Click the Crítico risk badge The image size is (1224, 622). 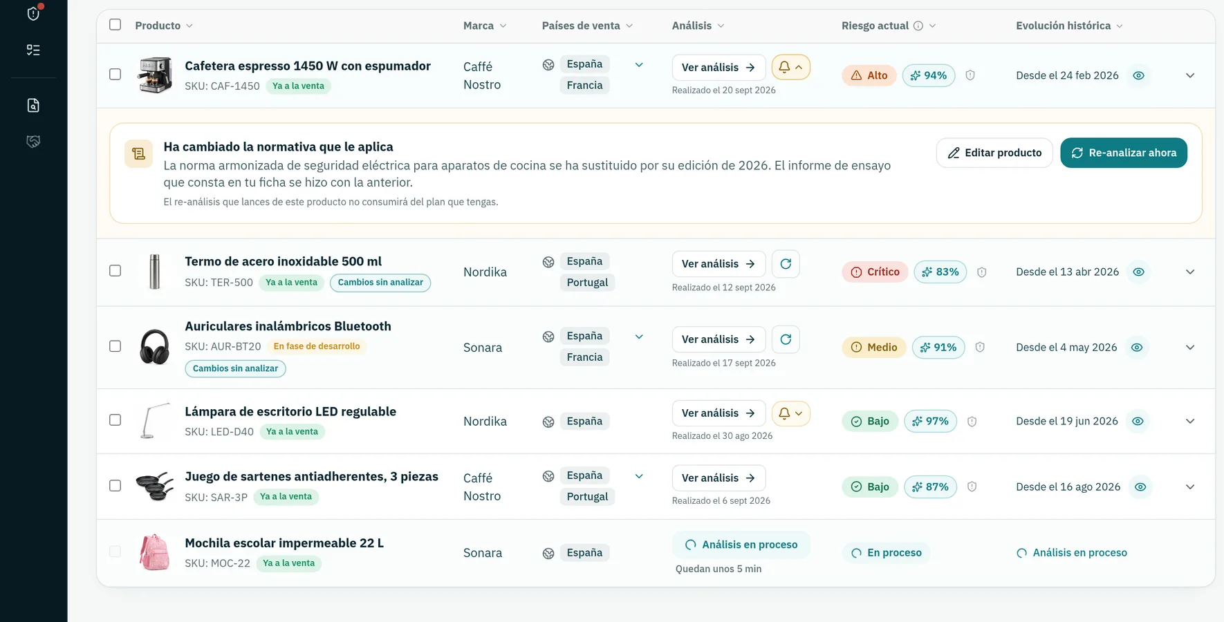pyautogui.click(x=875, y=272)
